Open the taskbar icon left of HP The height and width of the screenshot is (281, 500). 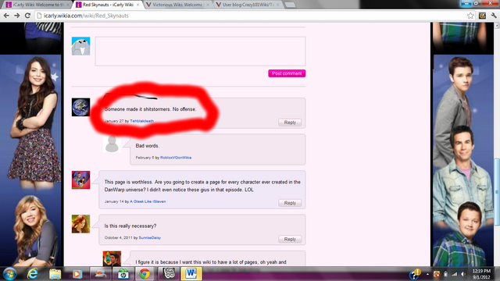(101, 274)
